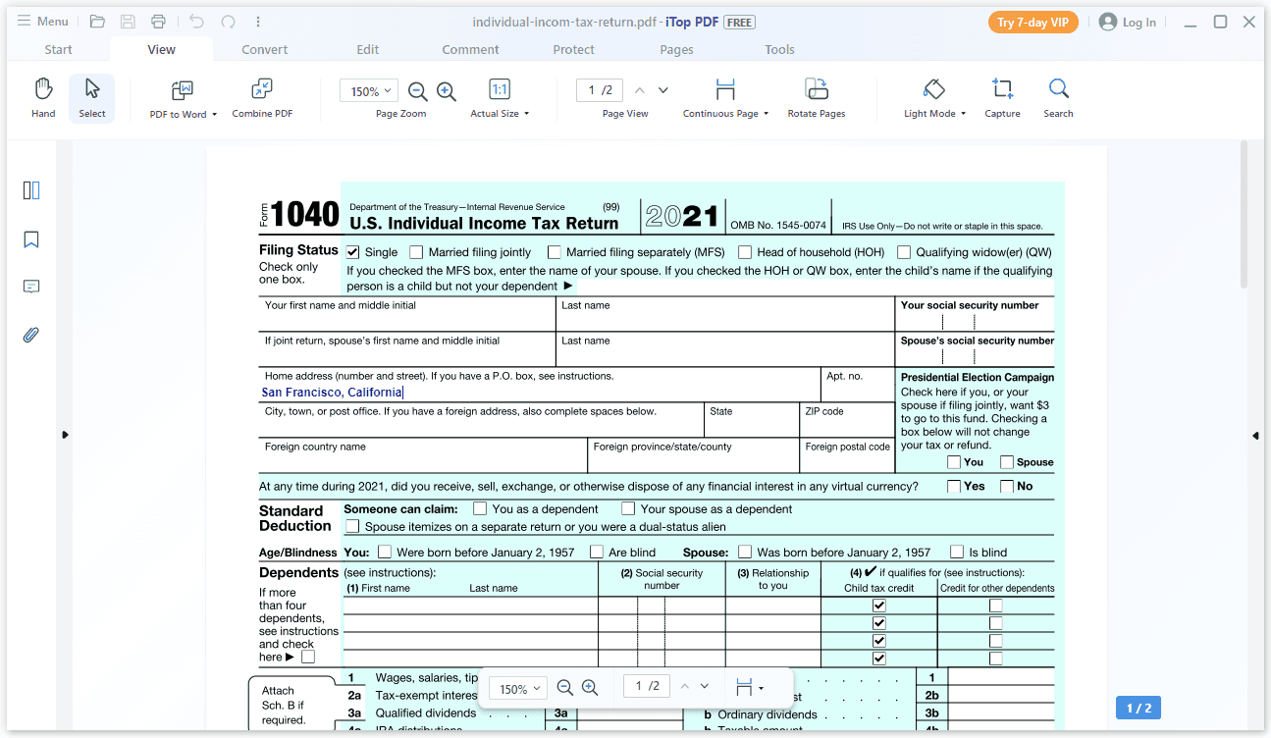1271x738 pixels.
Task: Open the hamburger Menu
Action: pyautogui.click(x=42, y=21)
